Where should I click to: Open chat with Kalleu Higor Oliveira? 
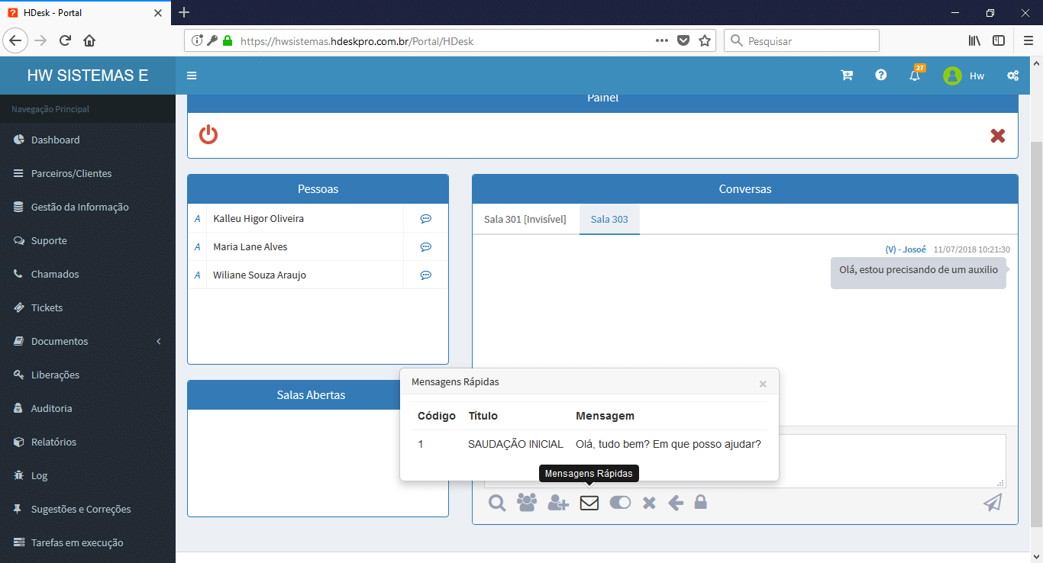(426, 218)
